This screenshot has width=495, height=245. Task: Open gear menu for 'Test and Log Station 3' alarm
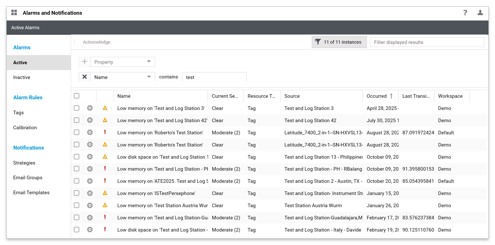(90, 108)
